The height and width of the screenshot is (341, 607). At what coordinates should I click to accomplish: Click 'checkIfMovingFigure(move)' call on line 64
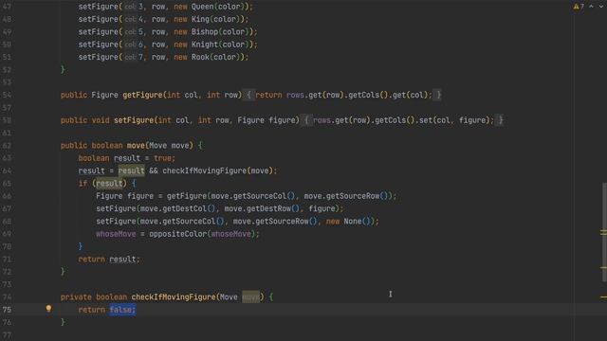(217, 170)
